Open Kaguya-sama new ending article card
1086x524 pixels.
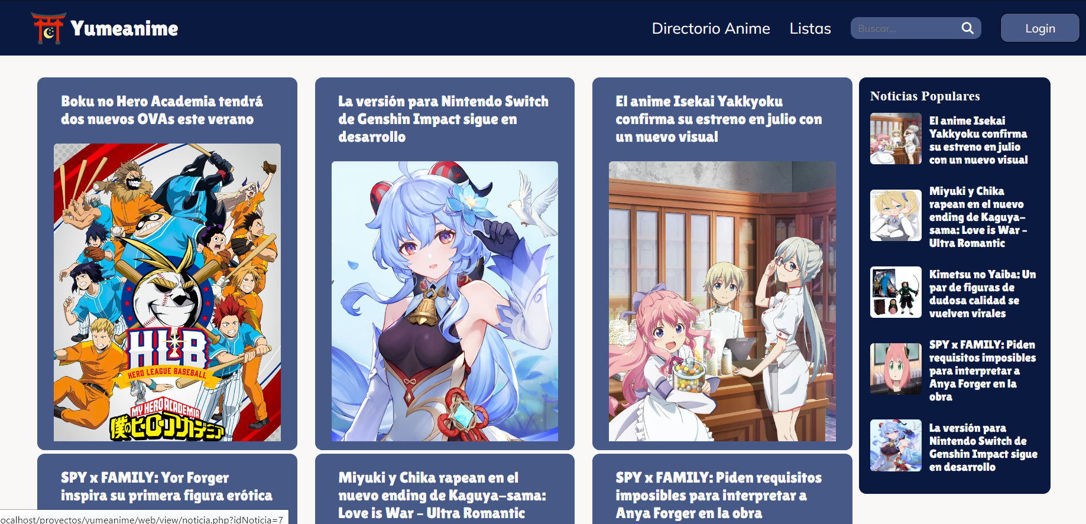coord(442,495)
